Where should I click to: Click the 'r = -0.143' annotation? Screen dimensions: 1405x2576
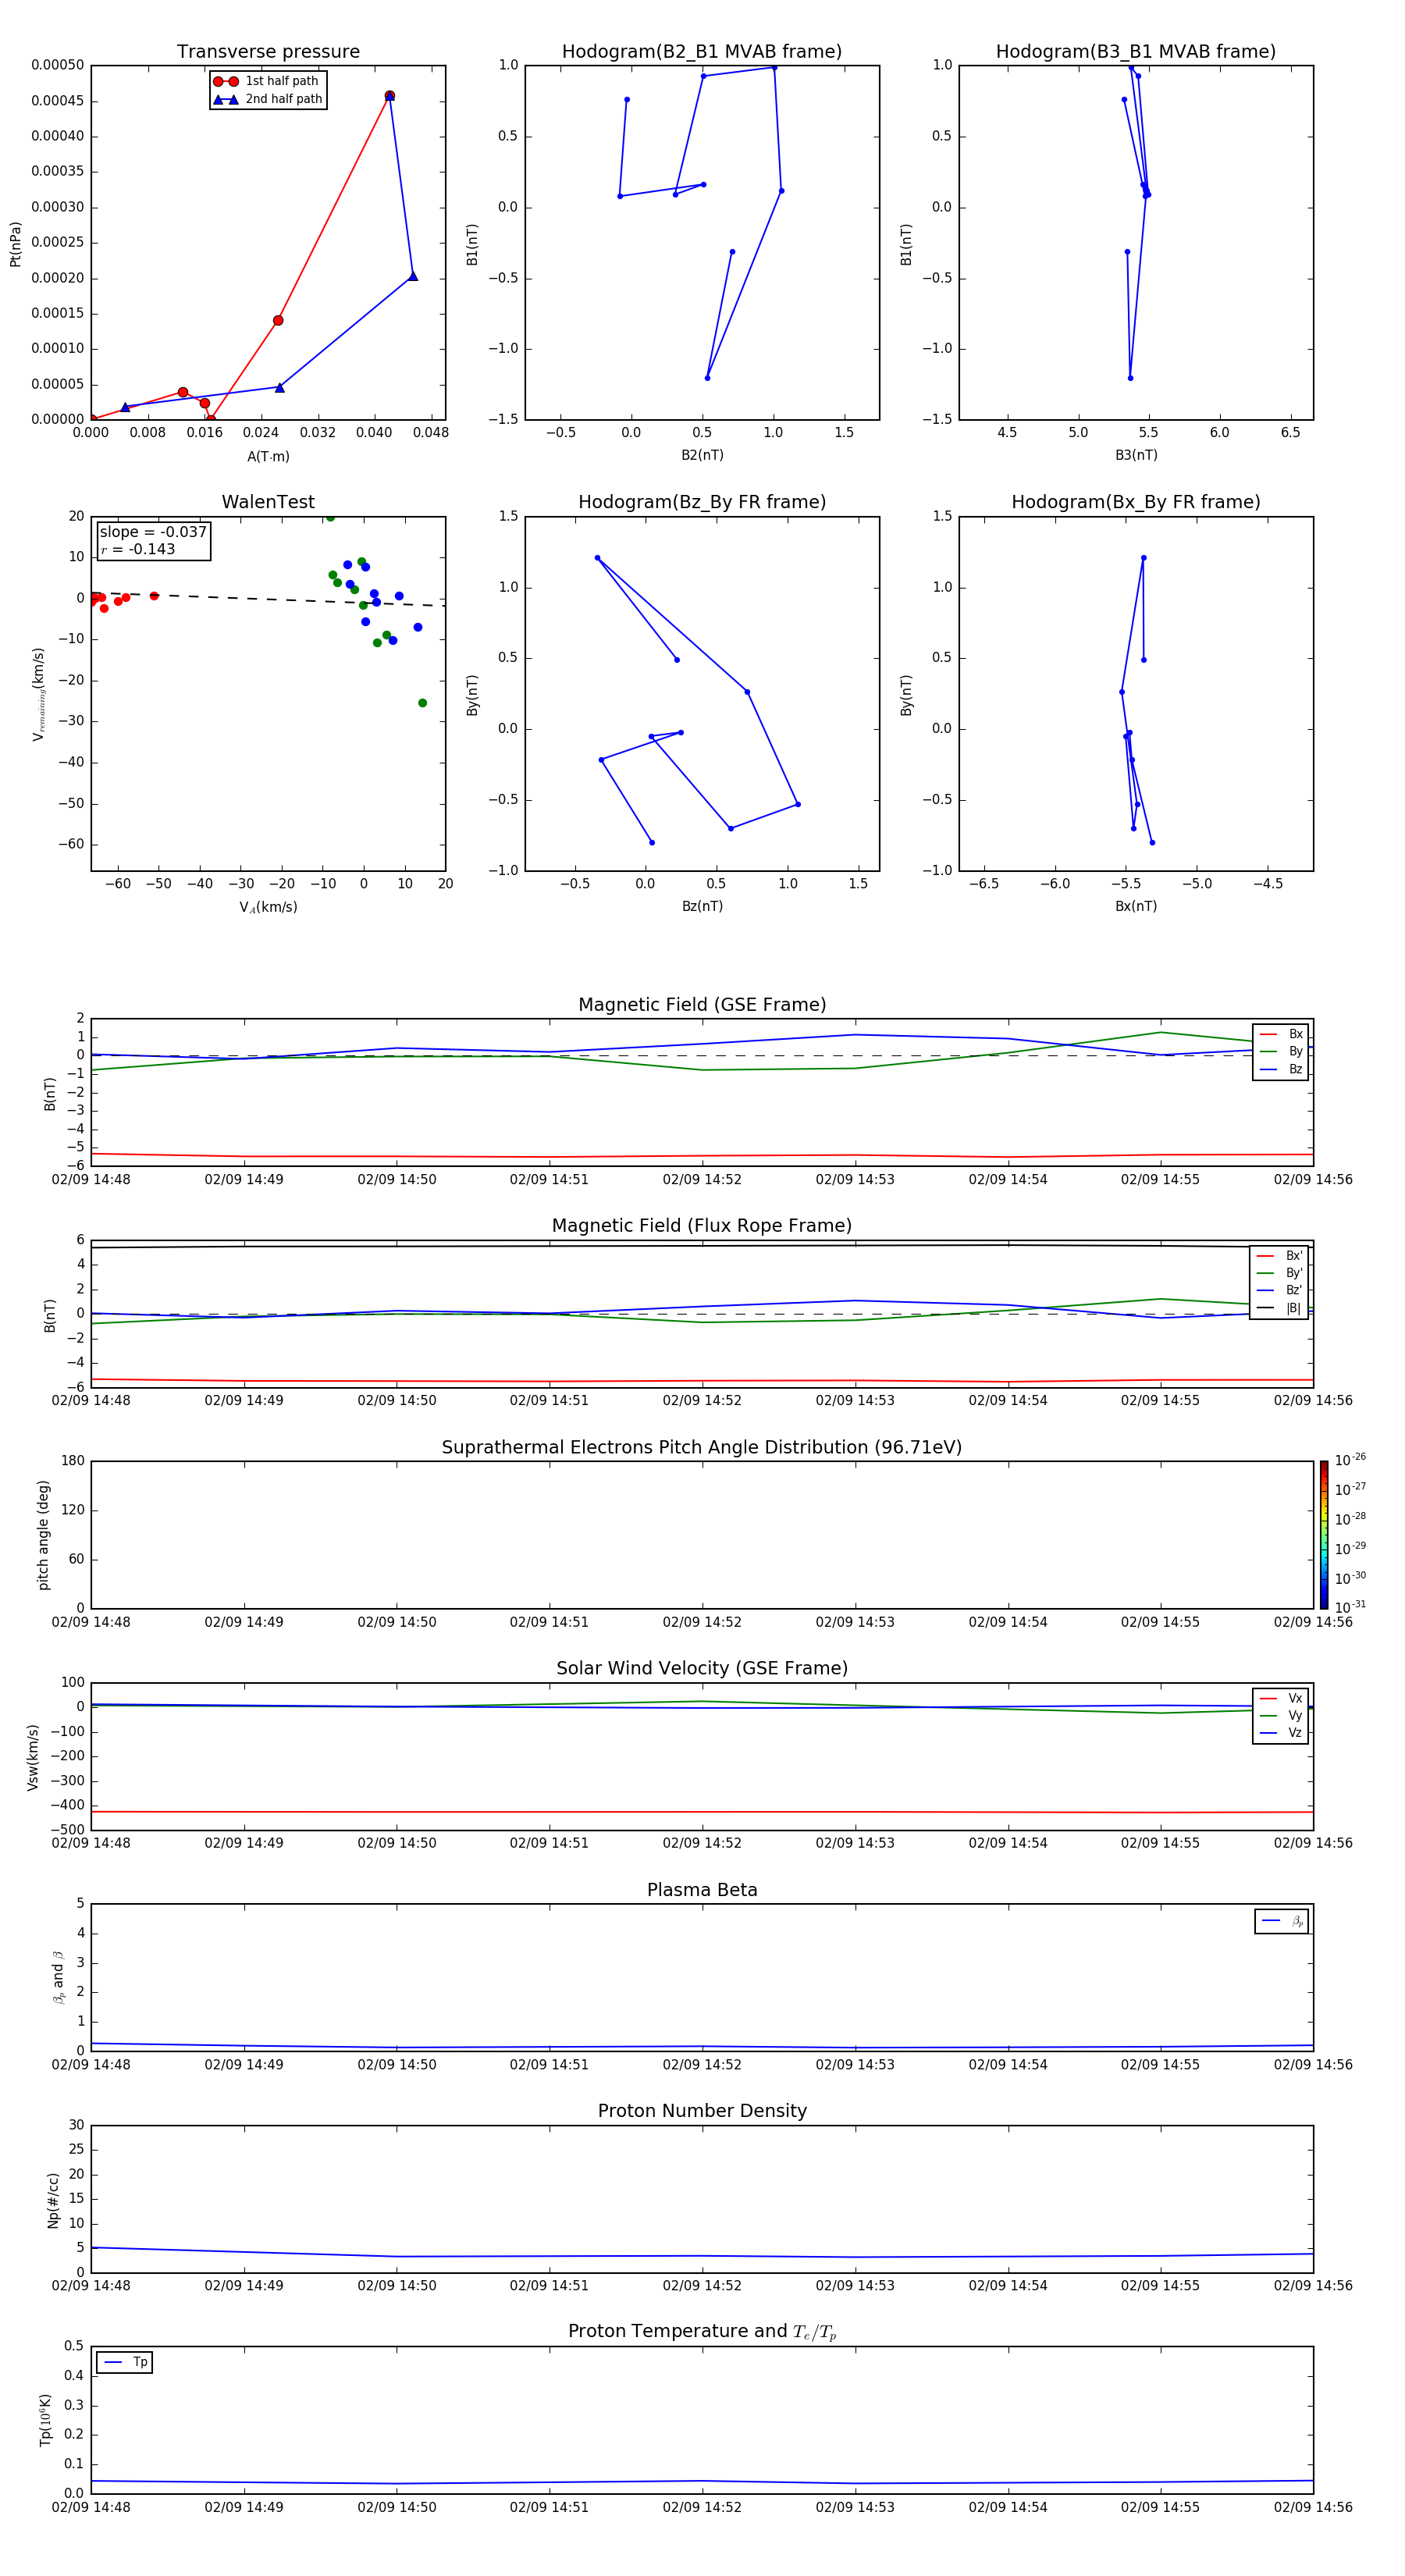(138, 549)
